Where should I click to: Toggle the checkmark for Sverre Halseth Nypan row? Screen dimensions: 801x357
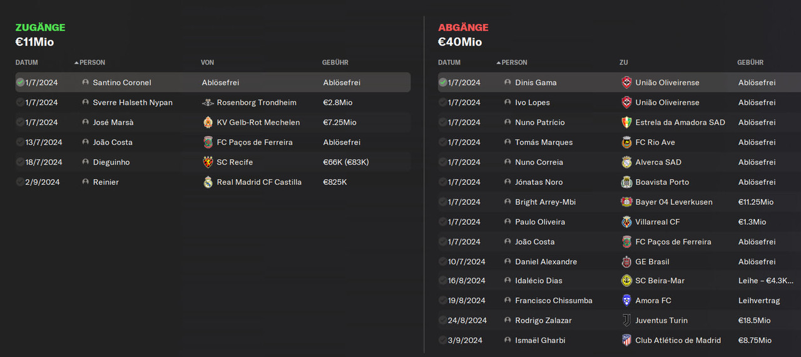pyautogui.click(x=20, y=103)
